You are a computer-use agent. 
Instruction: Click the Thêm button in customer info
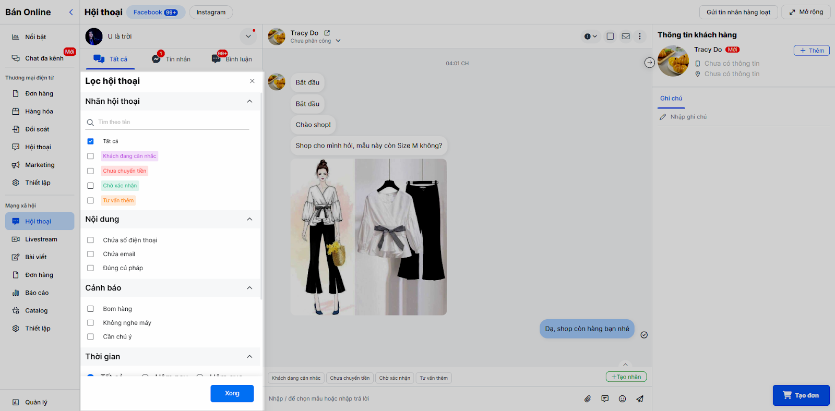812,51
